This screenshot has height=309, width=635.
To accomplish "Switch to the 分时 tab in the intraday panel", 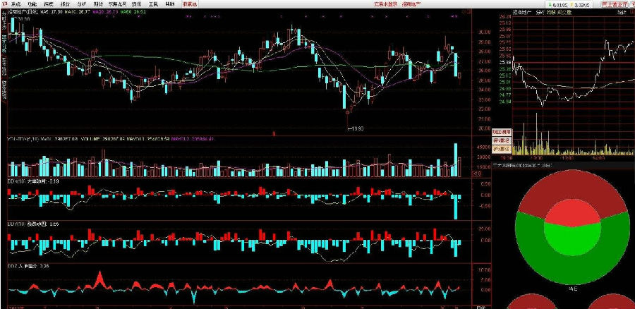I will 540,12.
